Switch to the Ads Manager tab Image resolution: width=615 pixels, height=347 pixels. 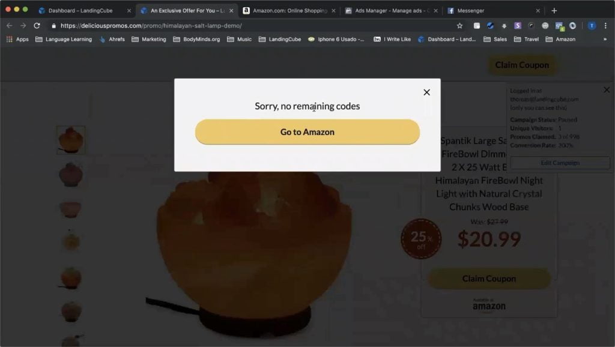(x=390, y=11)
